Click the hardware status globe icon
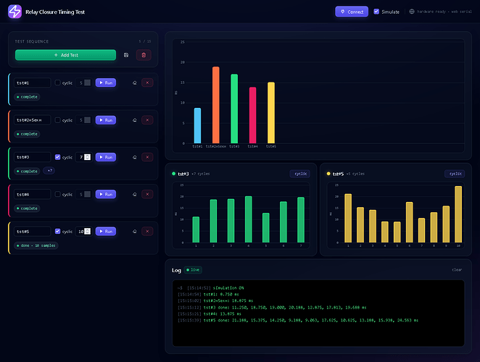This screenshot has width=480, height=362. [412, 12]
